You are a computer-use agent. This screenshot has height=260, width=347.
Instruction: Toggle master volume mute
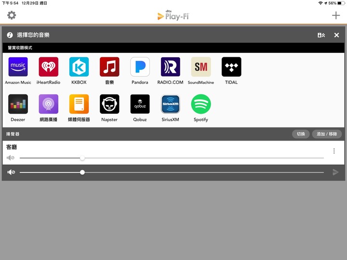[x=11, y=172]
